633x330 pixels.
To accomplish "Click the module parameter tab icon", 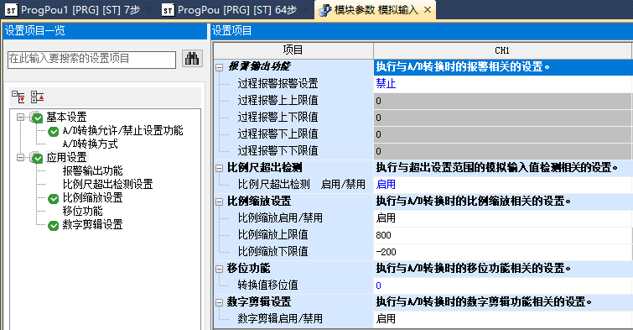I will pyautogui.click(x=325, y=10).
